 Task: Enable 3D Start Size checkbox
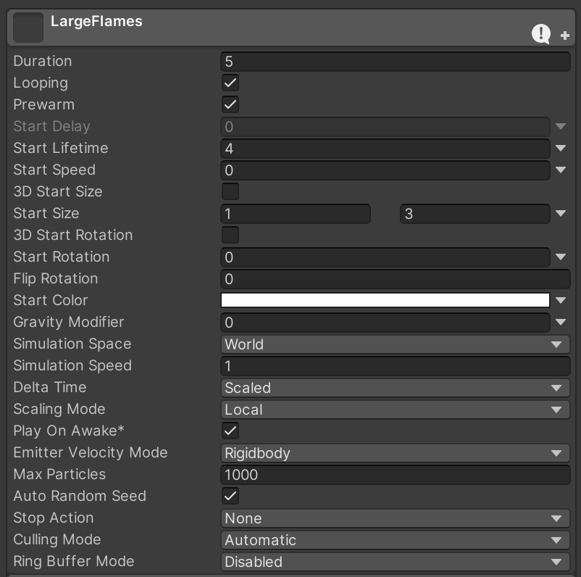click(x=230, y=192)
